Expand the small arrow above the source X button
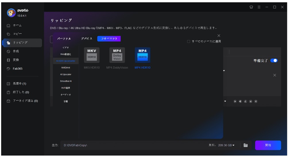 pos(224,71)
